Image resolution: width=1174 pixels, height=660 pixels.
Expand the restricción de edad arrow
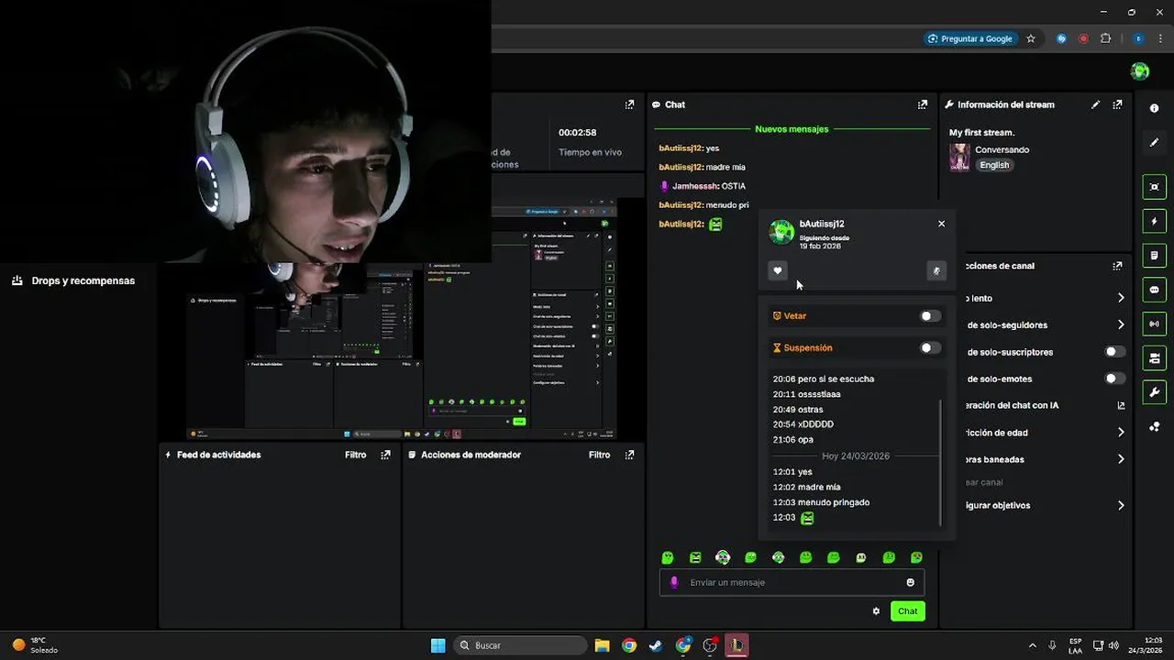(x=1121, y=433)
